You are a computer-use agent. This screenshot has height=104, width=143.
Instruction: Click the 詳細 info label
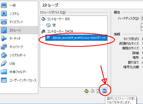point(136,53)
